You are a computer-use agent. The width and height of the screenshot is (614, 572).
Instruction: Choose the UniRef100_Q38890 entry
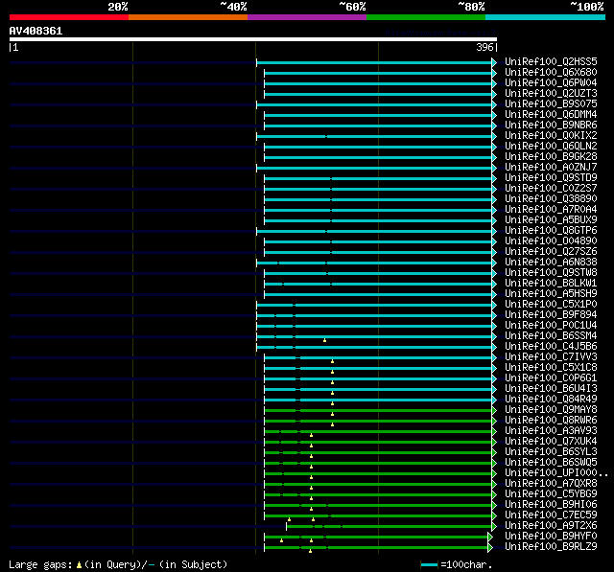coord(551,199)
